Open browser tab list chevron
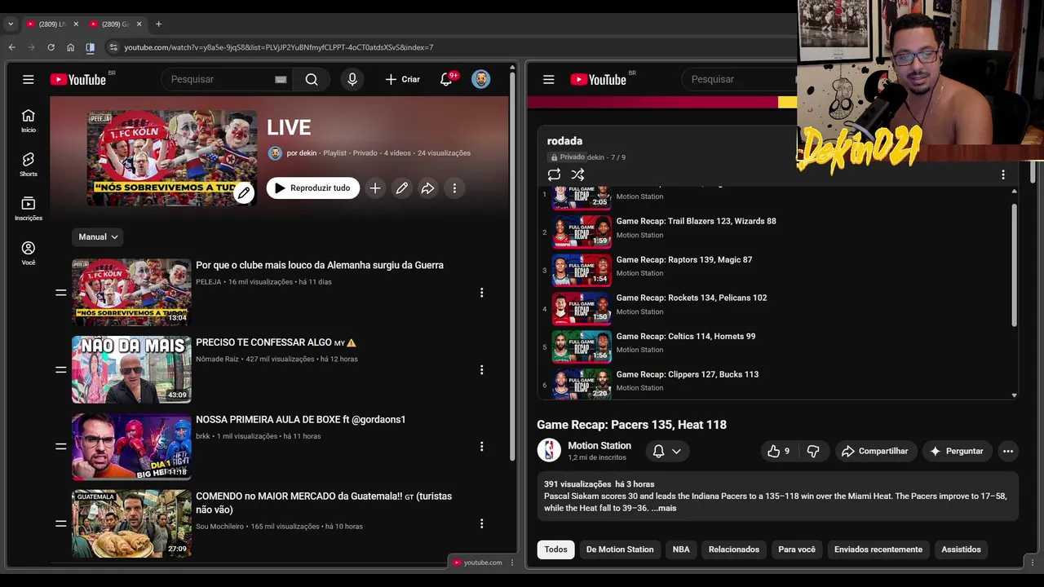Image resolution: width=1044 pixels, height=587 pixels. click(11, 24)
